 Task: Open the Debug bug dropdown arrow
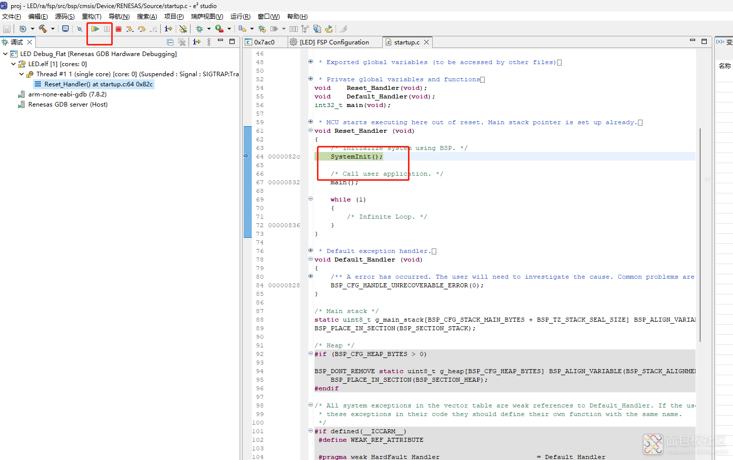point(209,29)
